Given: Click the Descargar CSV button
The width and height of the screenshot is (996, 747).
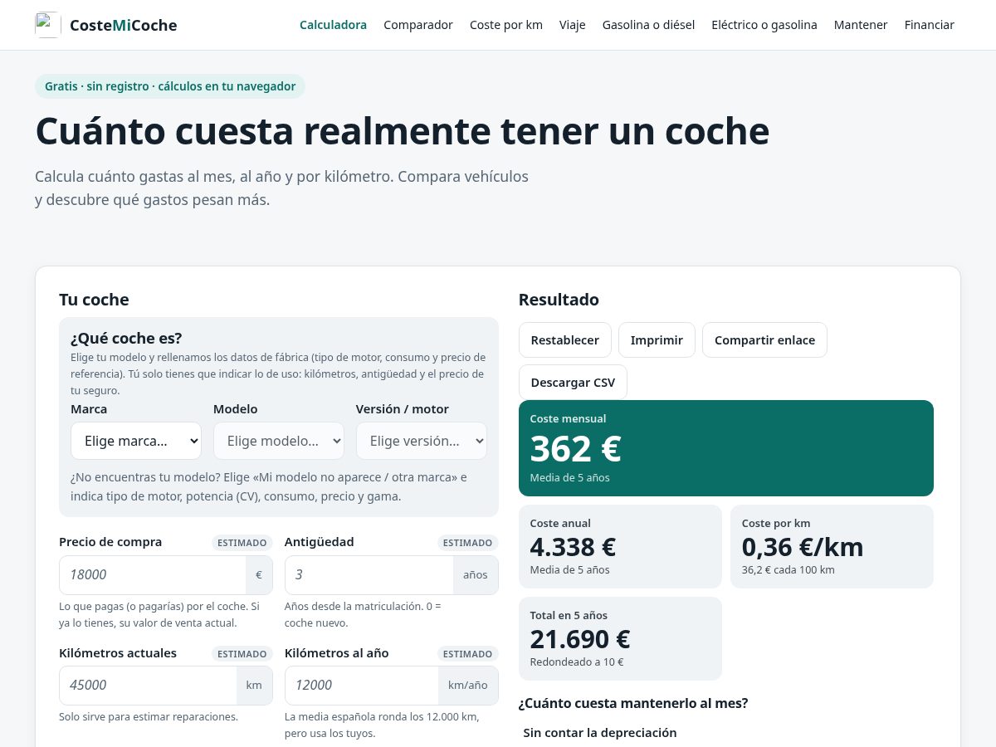Looking at the screenshot, I should point(573,383).
